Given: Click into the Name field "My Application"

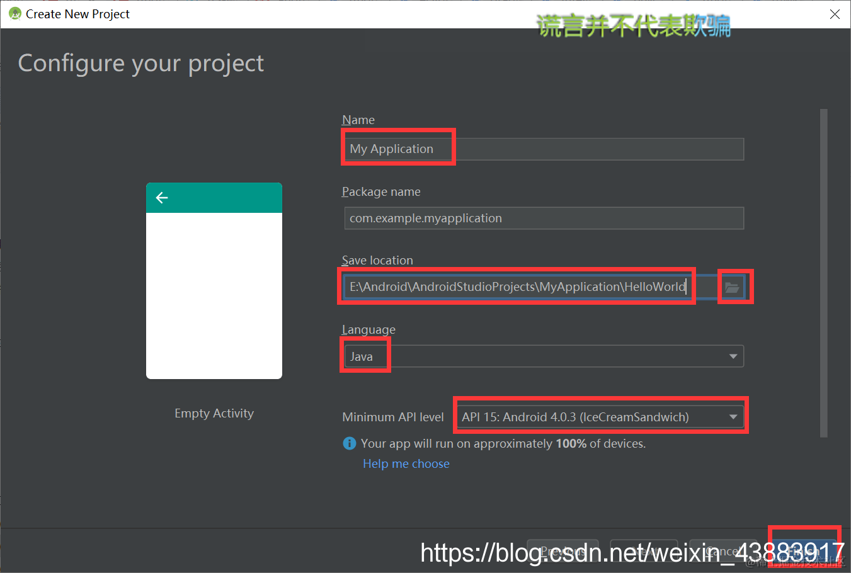Looking at the screenshot, I should coord(544,149).
